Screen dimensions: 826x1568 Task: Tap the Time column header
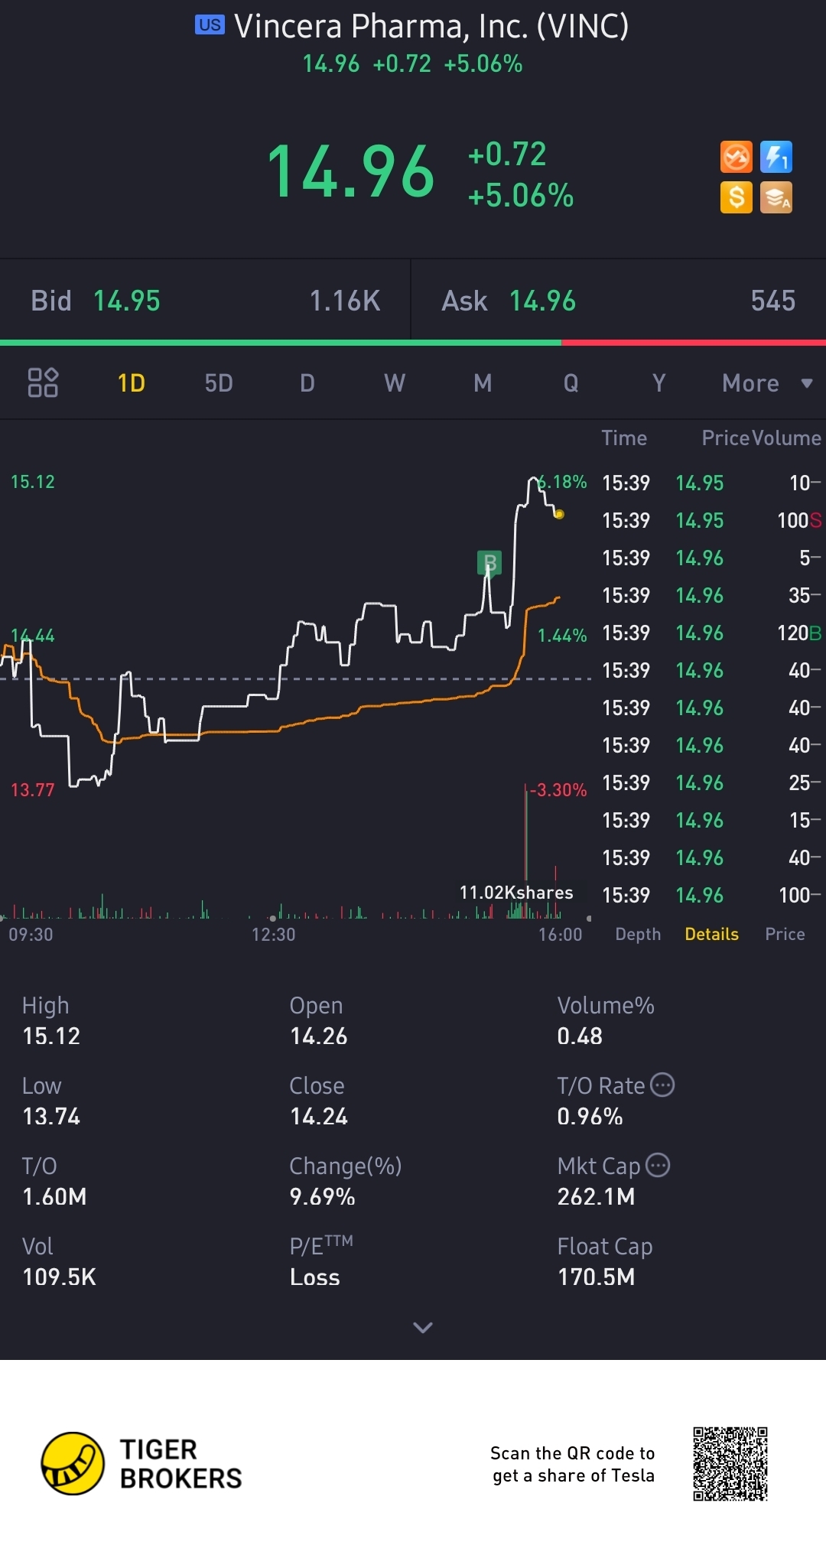624,438
